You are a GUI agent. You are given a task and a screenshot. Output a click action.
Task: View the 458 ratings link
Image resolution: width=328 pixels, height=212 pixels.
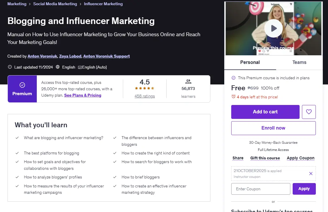145,96
